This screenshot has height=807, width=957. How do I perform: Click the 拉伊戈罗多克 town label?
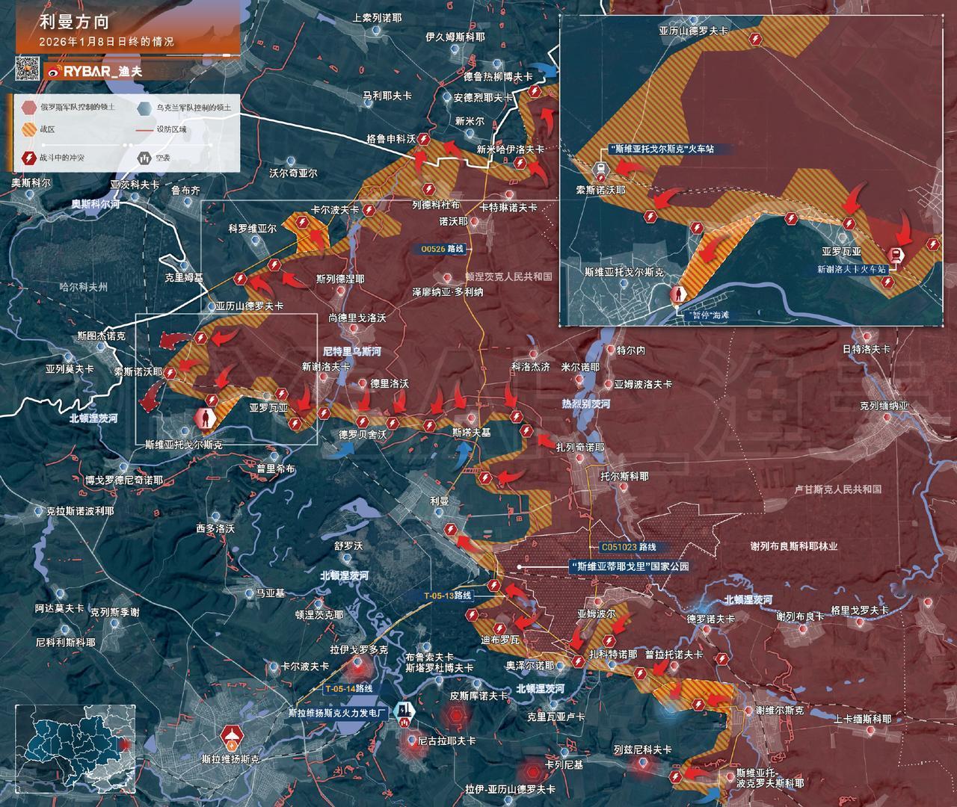[359, 650]
